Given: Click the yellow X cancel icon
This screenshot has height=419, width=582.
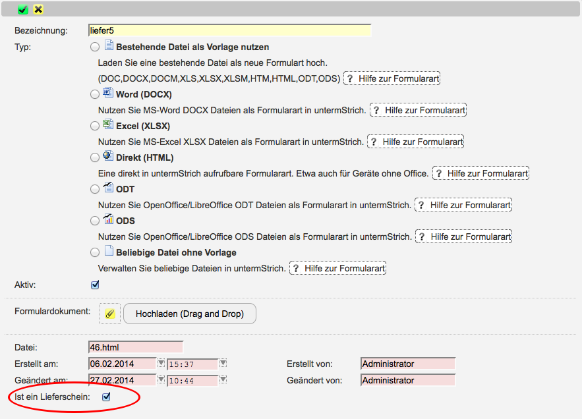Looking at the screenshot, I should [38, 9].
